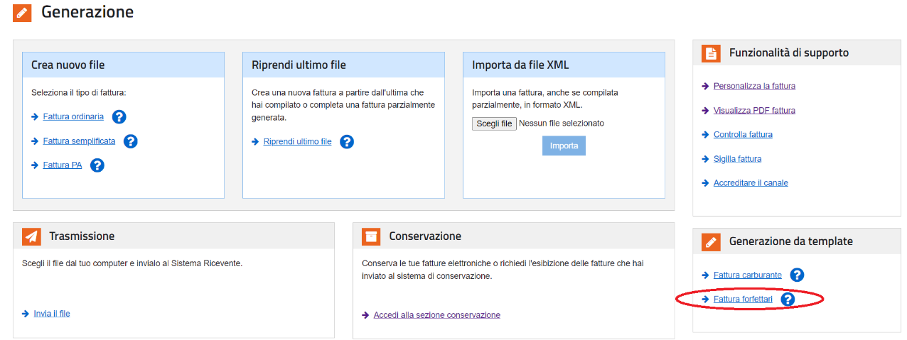Image resolution: width=907 pixels, height=340 pixels.
Task: Click the Trasmissione paper plane icon
Action: click(x=31, y=236)
